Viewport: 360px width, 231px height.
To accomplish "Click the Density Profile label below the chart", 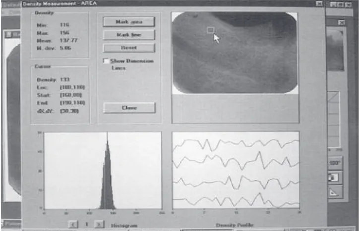I will tap(235, 225).
